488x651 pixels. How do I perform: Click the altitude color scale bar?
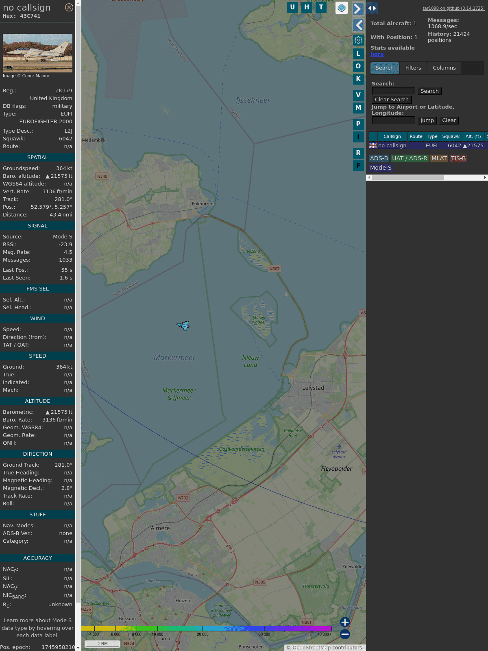coord(207,629)
